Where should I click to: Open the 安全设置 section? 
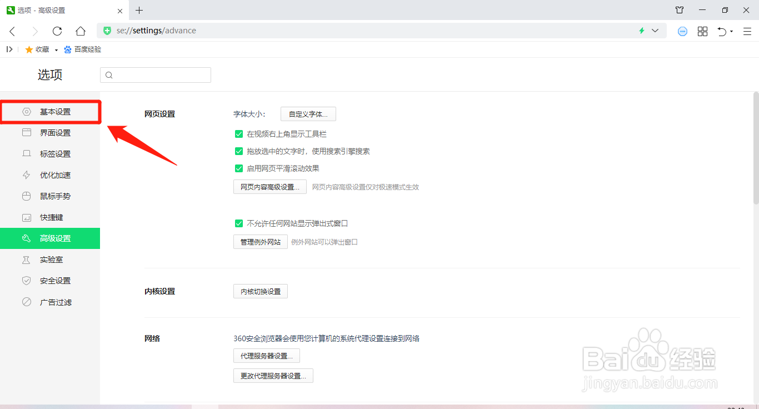click(x=55, y=280)
